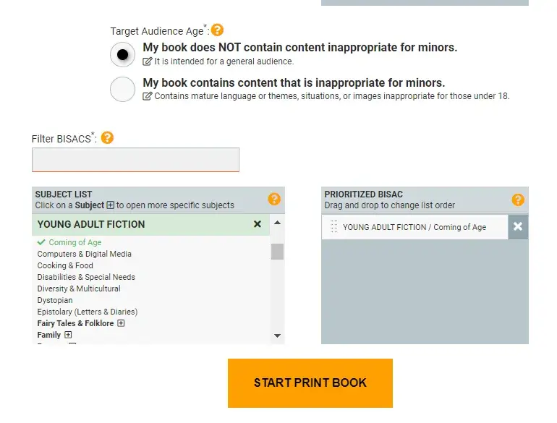Click the green checkmark beside Coming of Age
This screenshot has width=557, height=423.
(x=42, y=242)
